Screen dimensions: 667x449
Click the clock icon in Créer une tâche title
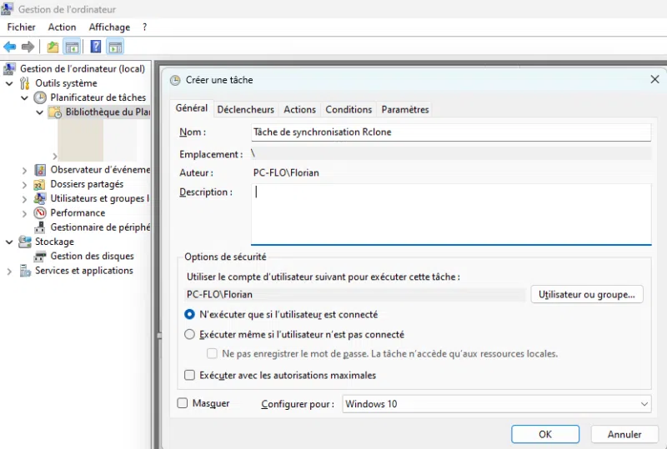point(175,80)
